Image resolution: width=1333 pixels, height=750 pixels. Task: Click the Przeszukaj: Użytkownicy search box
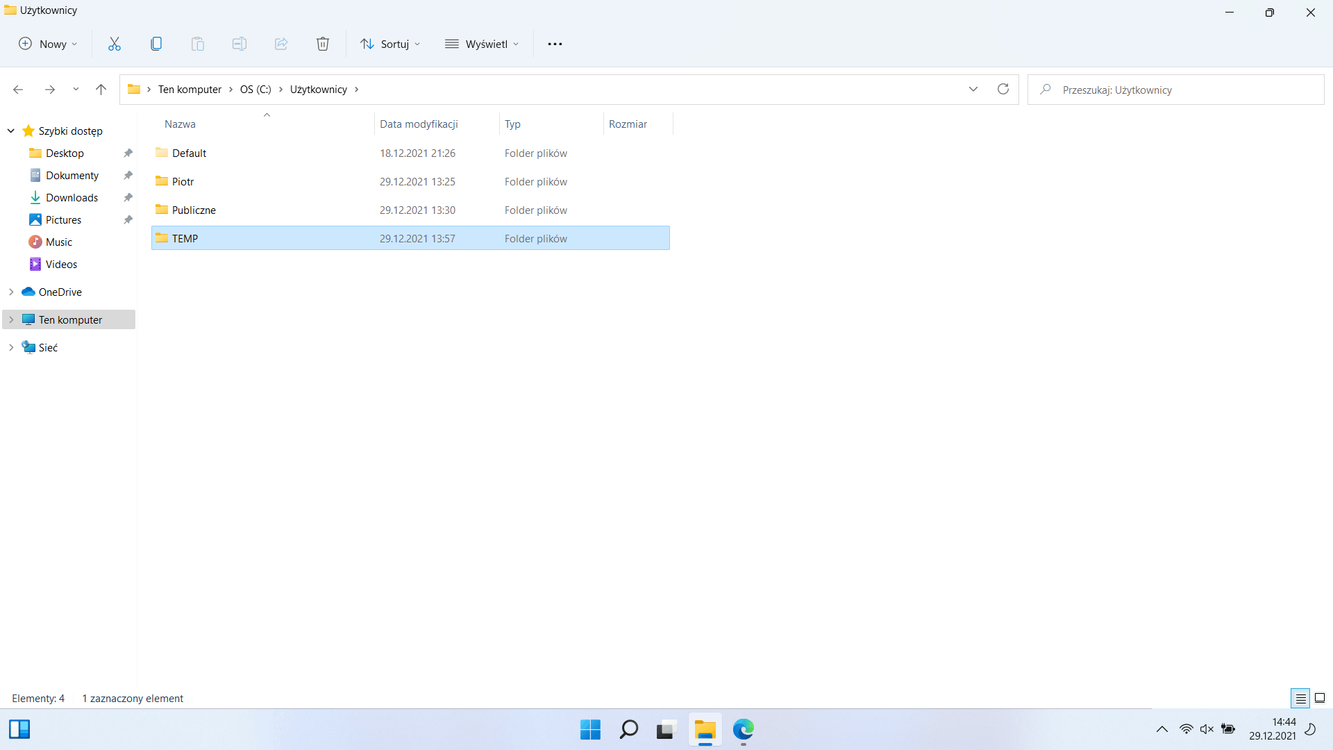1175,90
